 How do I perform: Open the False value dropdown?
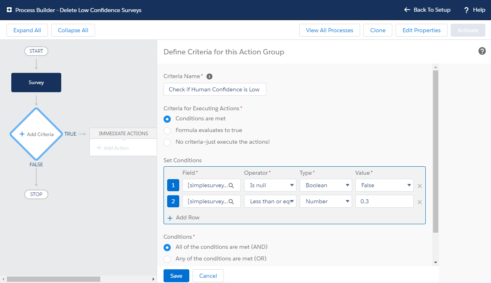pos(384,185)
